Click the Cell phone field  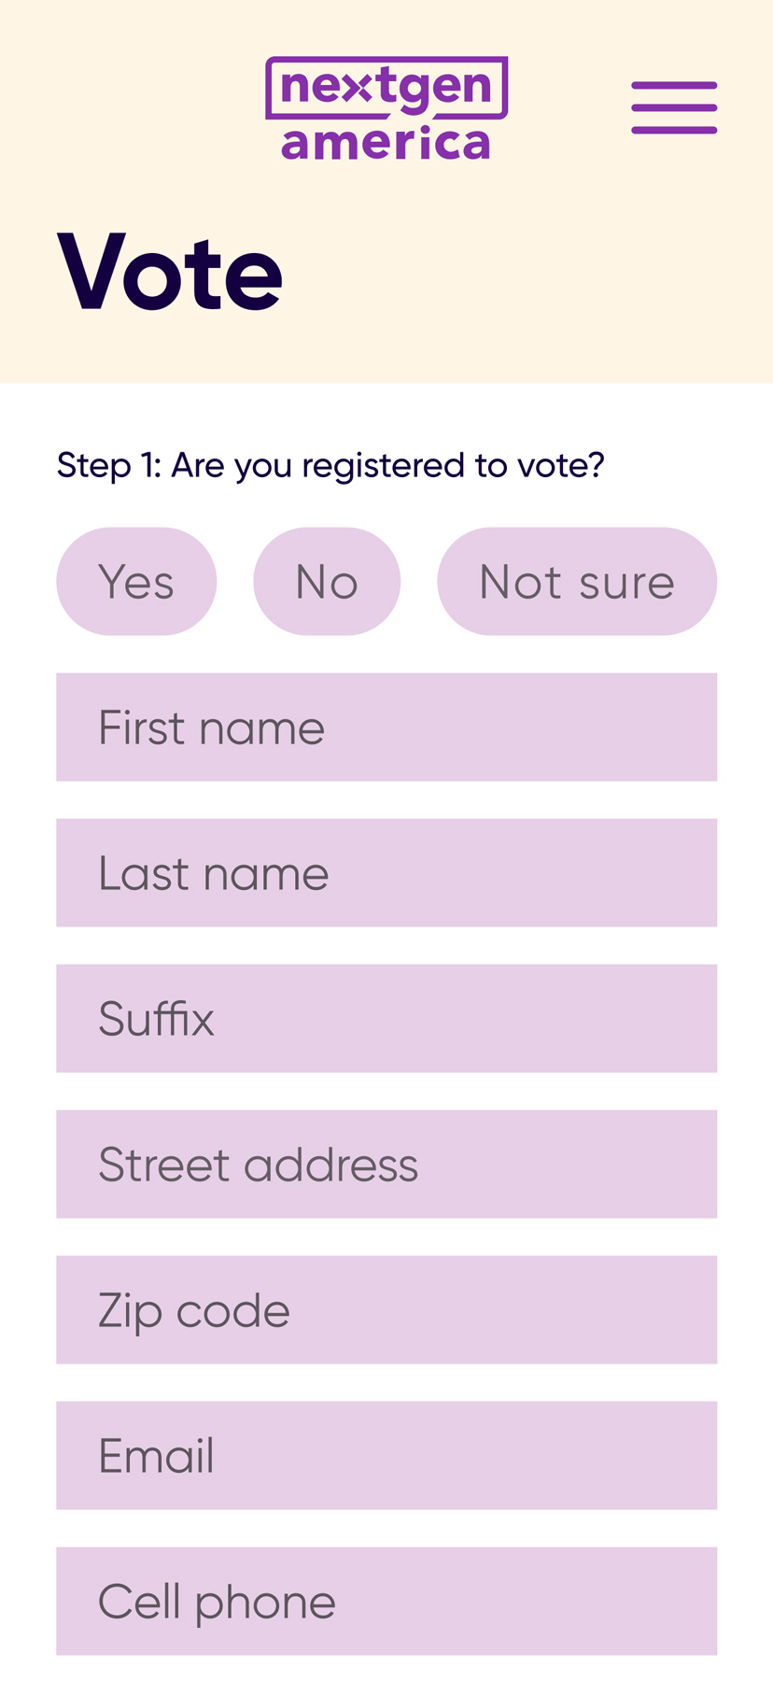click(386, 1602)
